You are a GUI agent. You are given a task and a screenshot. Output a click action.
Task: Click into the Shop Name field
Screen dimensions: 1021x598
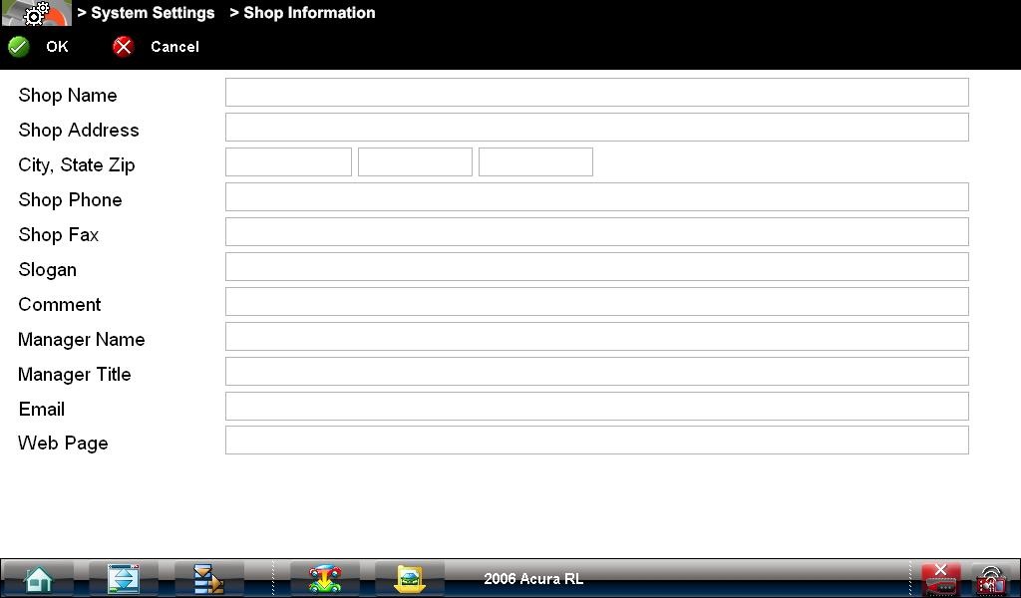tap(596, 93)
